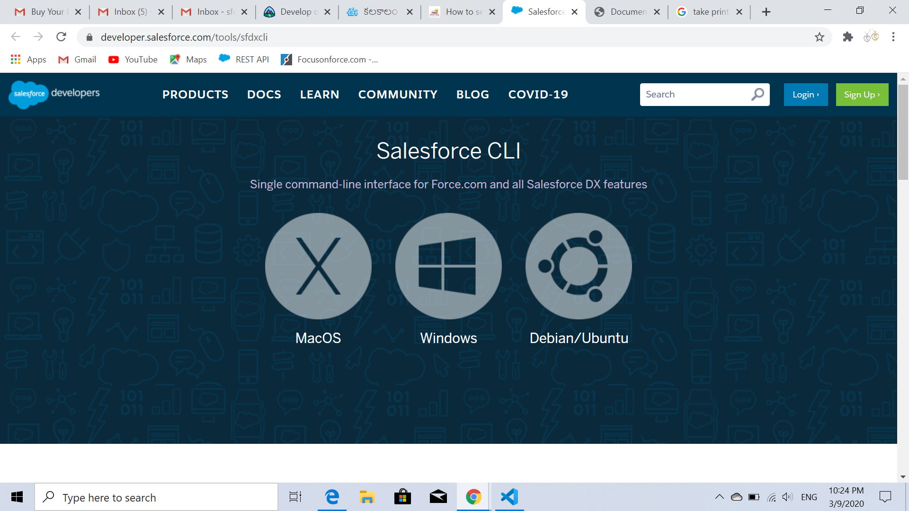909x511 pixels.
Task: Switch to the Inbox (5) tab
Action: [131, 12]
